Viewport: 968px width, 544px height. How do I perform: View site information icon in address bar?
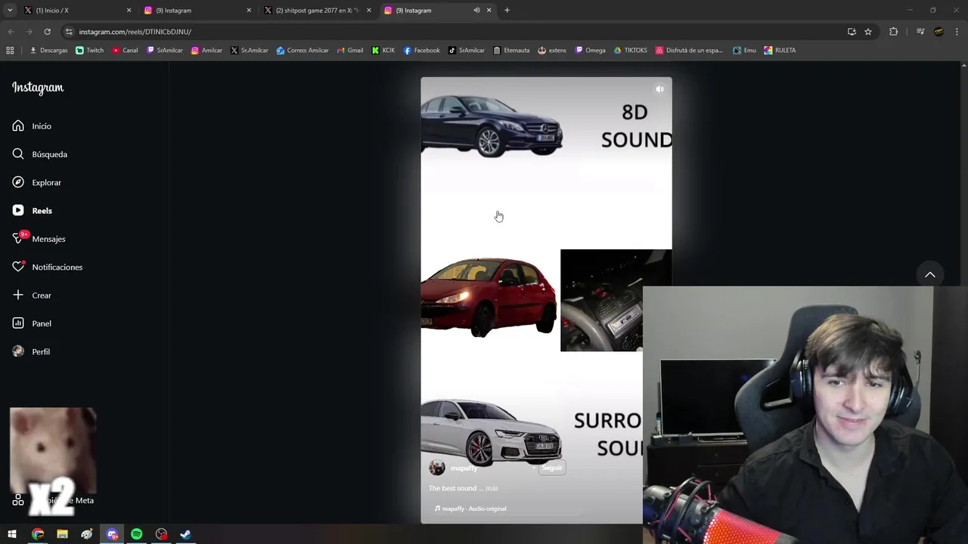click(69, 32)
